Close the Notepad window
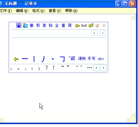 pos(132,4)
